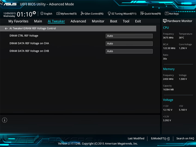Click the 3.392 V reading
This screenshot has height=147, width=196.
coord(167,120)
